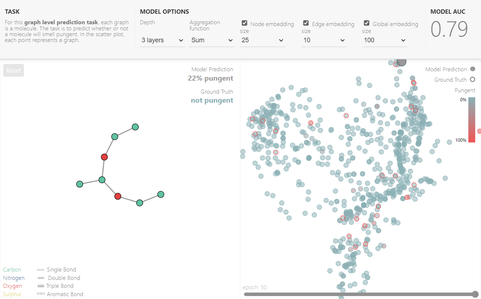Click the epoch slider handle
Screen dimensions: 481x299
[475, 294]
